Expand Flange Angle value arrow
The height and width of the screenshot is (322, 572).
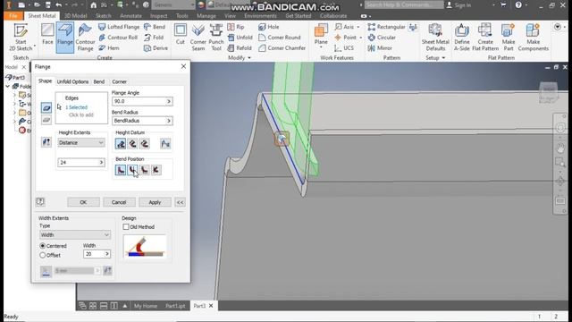(x=169, y=101)
